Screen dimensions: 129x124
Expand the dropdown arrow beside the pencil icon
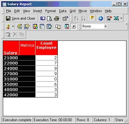pos(13,27)
